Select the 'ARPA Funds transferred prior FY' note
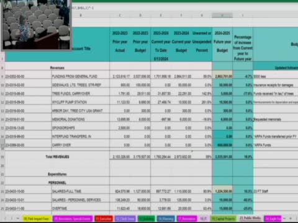Image resolution: width=298 pixels, height=223 pixels. tap(276, 136)
